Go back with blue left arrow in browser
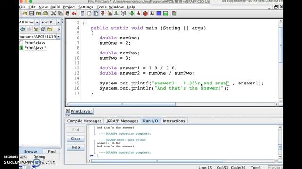This screenshot has height=169, width=302. pyautogui.click(x=23, y=29)
